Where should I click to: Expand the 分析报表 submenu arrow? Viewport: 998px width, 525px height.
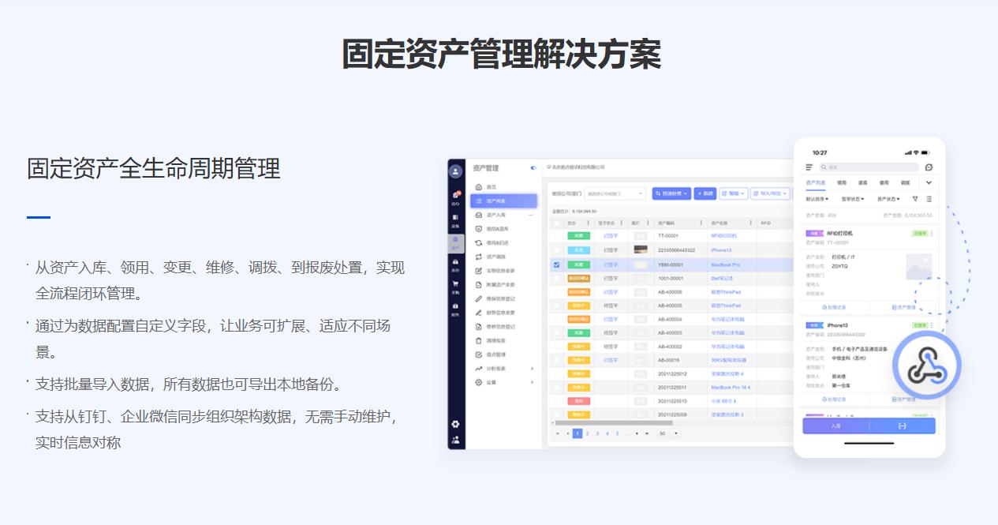532,369
